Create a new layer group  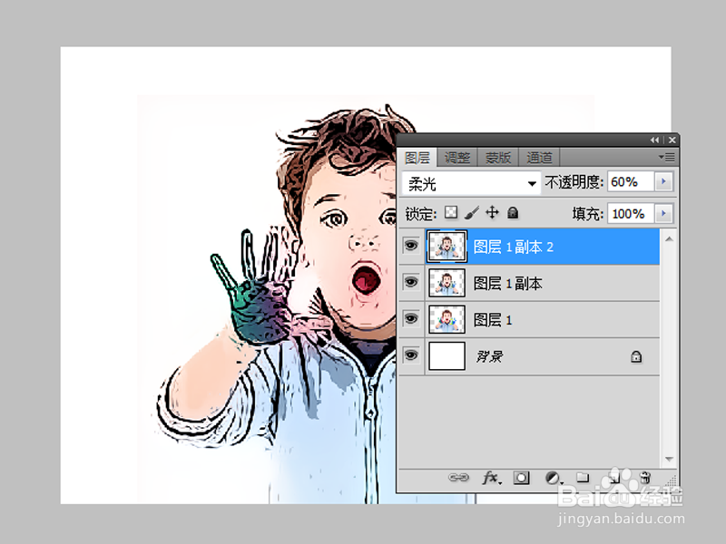pyautogui.click(x=584, y=478)
